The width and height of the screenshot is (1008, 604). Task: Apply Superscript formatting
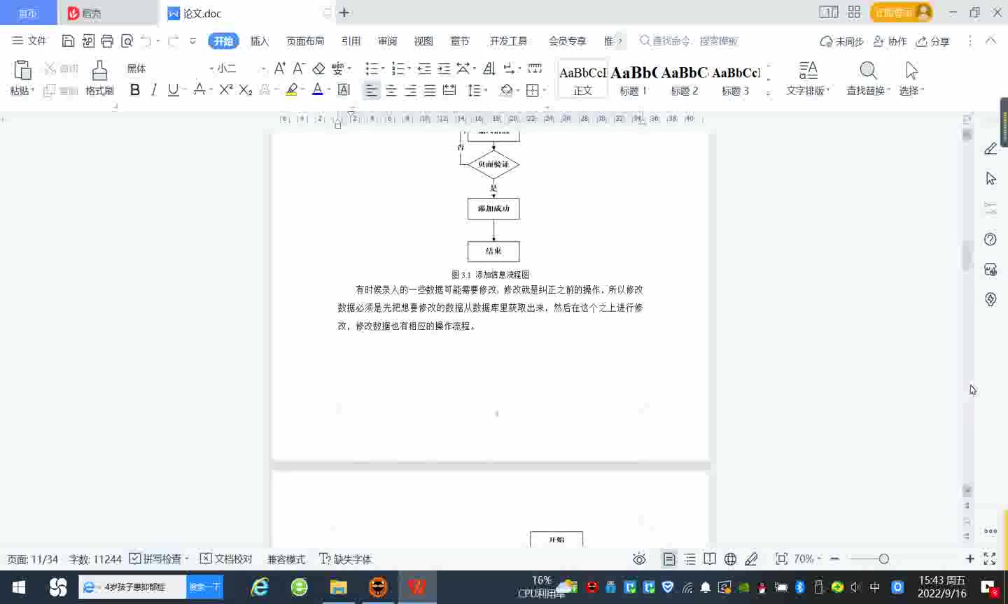click(225, 89)
